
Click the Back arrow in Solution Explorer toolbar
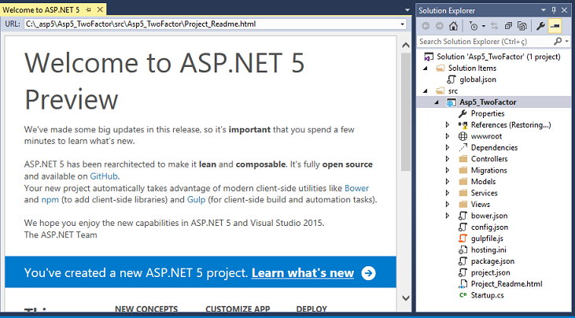point(426,26)
